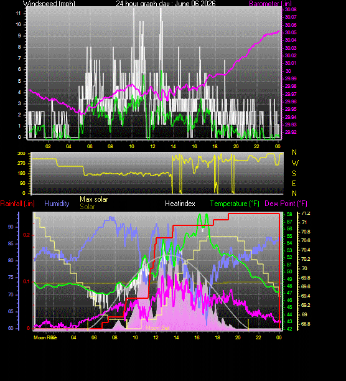This screenshot has width=346, height=381.
Task: Select the "Rainfall (.in)" legend label
Action: [17, 204]
